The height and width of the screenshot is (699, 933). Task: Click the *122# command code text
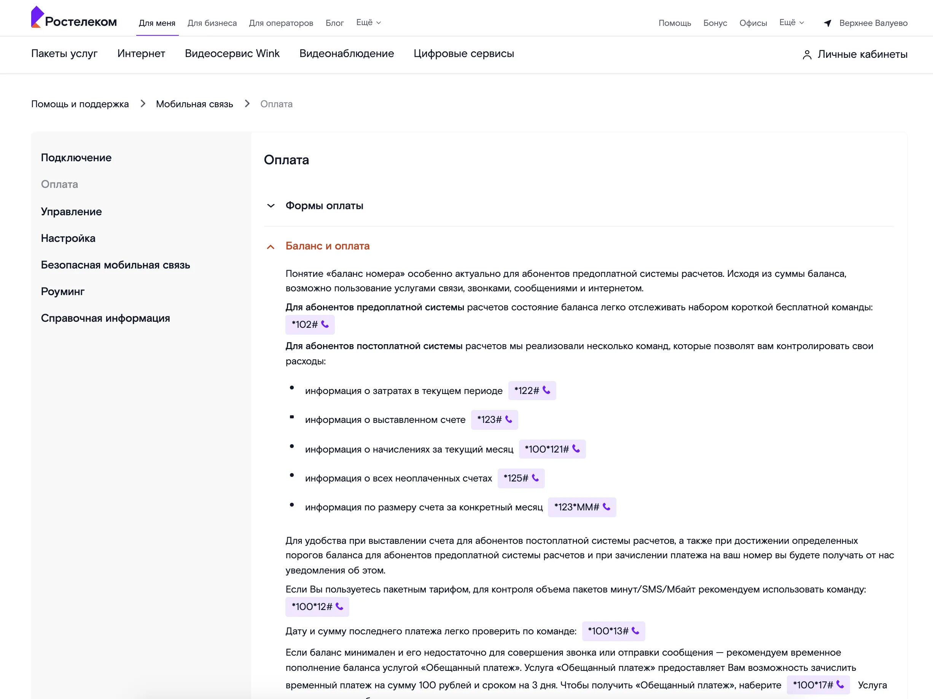click(527, 391)
